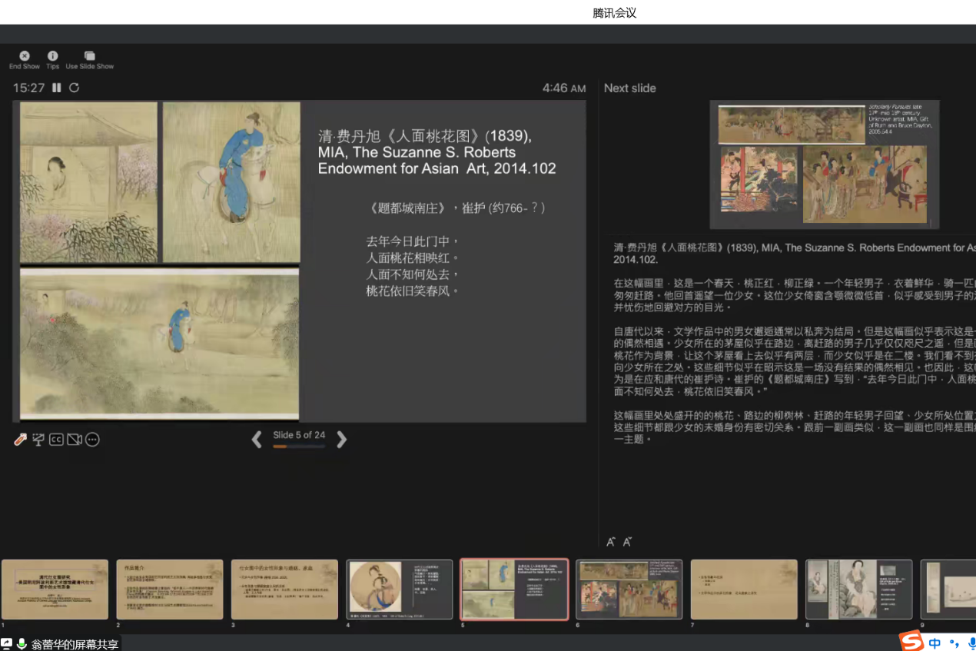Decrease the notes font size
976x651 pixels.
627,542
